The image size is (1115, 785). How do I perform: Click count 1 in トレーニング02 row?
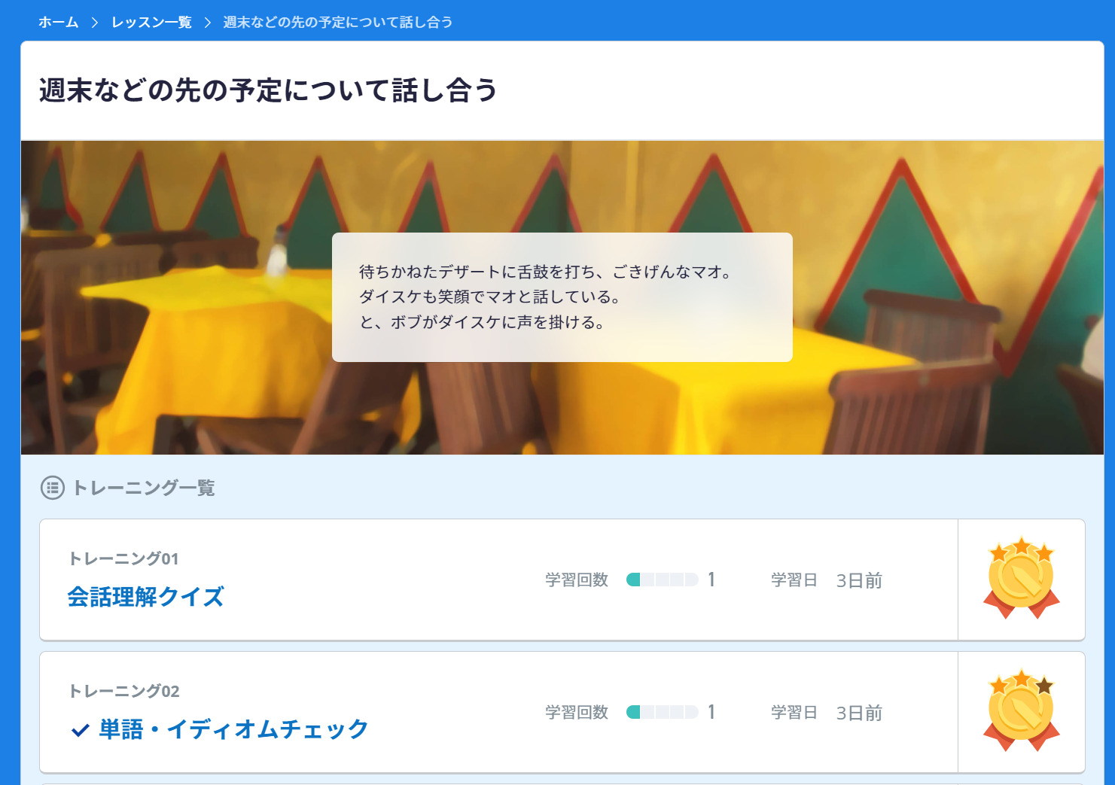711,712
